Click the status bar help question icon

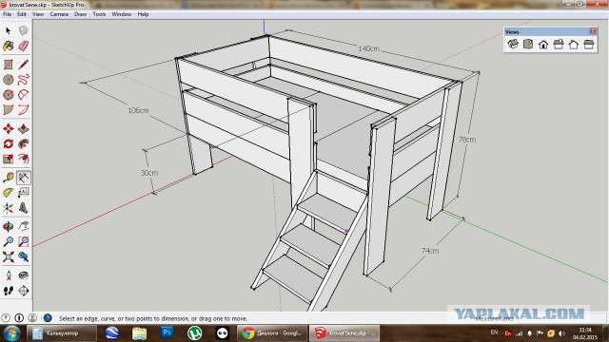click(x=48, y=318)
